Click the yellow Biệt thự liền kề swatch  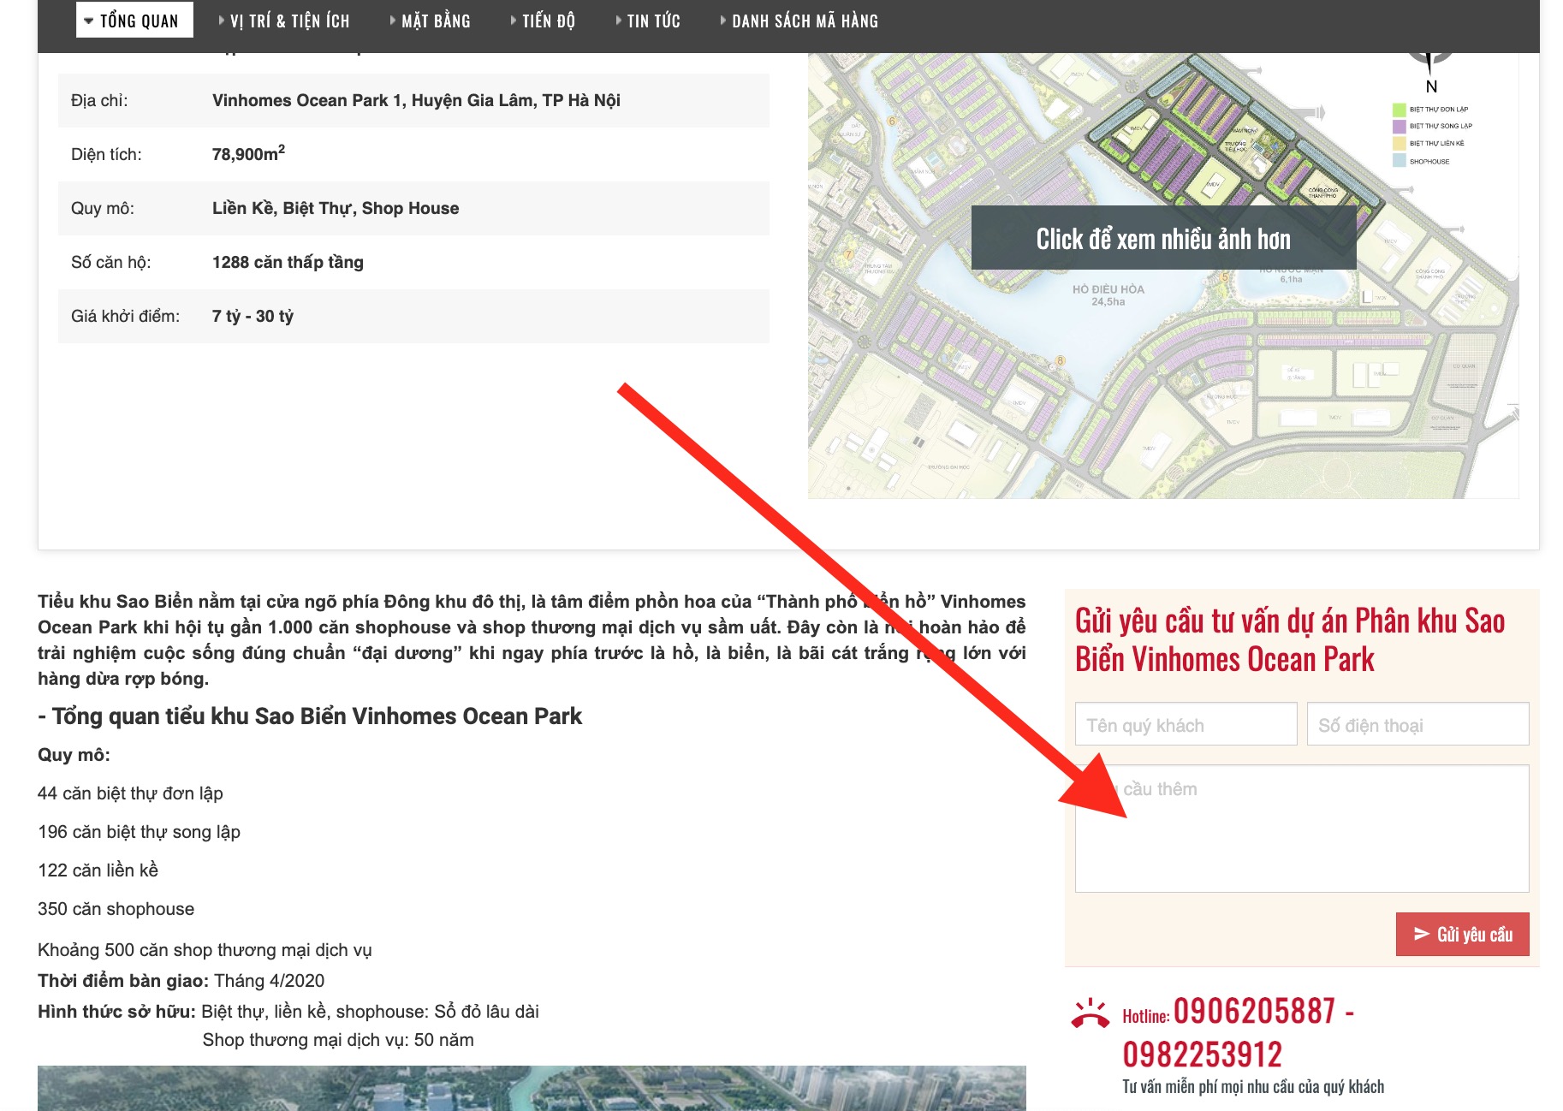click(1399, 143)
